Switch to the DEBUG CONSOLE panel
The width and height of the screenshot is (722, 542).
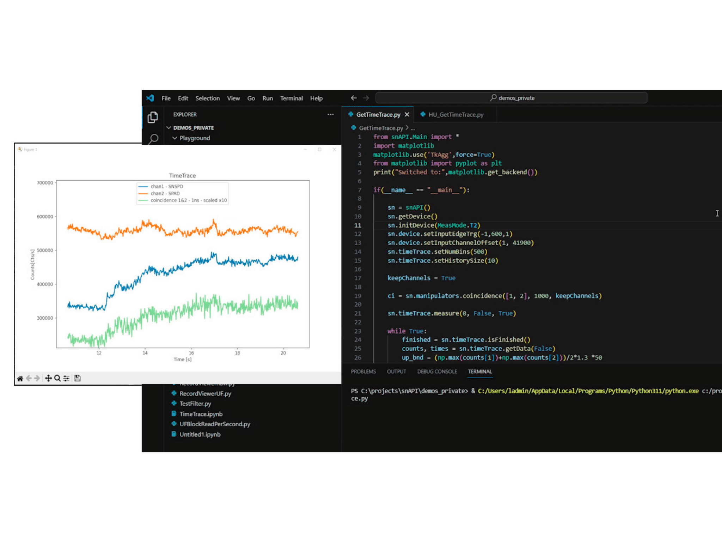(437, 372)
